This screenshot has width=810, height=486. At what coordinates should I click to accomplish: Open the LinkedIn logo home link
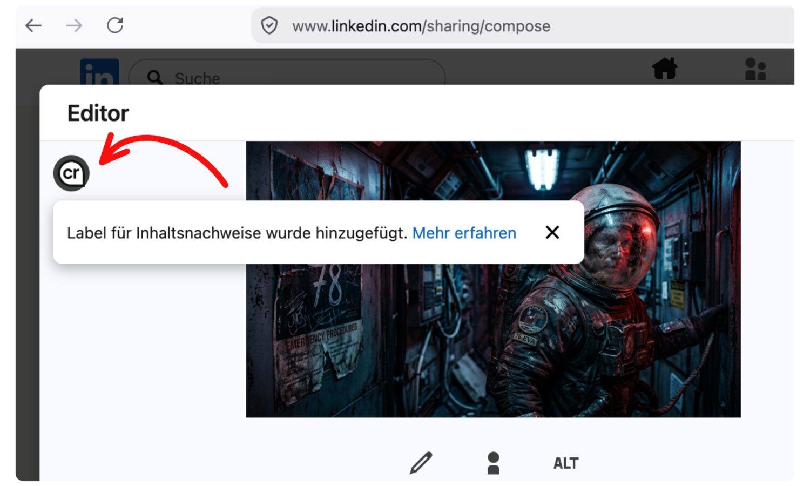pyautogui.click(x=99, y=72)
